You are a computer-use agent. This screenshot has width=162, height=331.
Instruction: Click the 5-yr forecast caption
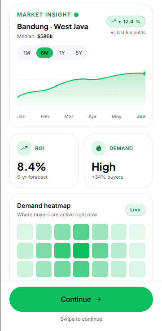32,177
